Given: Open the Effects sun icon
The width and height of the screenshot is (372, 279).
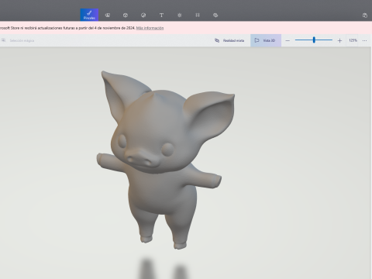Looking at the screenshot, I should click(180, 15).
